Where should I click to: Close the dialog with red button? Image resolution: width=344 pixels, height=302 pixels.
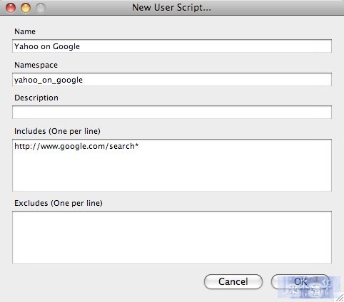tap(11, 8)
